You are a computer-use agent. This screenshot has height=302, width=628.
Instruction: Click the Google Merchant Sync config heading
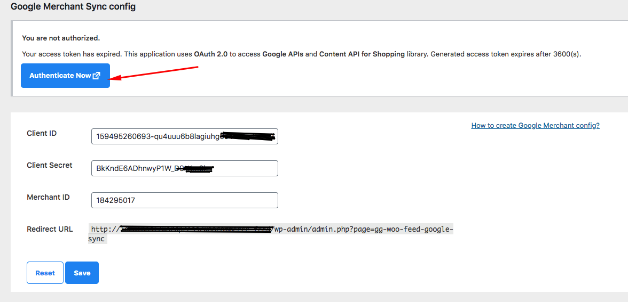click(73, 7)
